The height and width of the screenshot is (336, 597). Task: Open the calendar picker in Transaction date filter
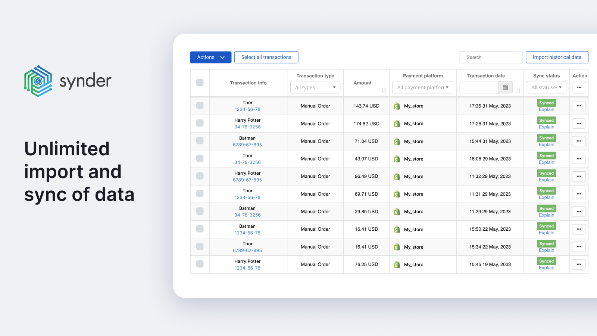pos(505,87)
